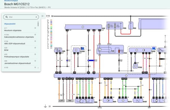The image size is (170, 110).
Task: Locate A86 Jarrutehostimen module via its target icon
Action: pos(35,61)
